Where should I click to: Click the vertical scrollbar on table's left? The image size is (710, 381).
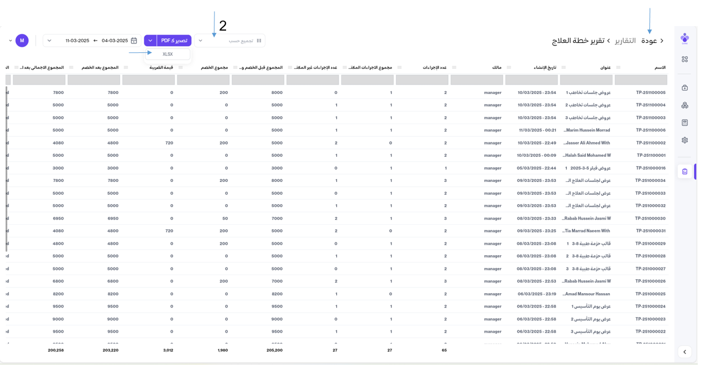click(x=7, y=167)
